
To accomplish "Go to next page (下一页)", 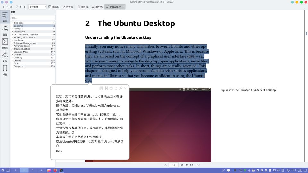I will [21, 7].
